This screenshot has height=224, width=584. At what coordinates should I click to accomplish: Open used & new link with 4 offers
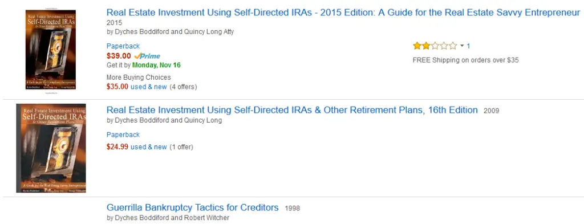pos(149,87)
